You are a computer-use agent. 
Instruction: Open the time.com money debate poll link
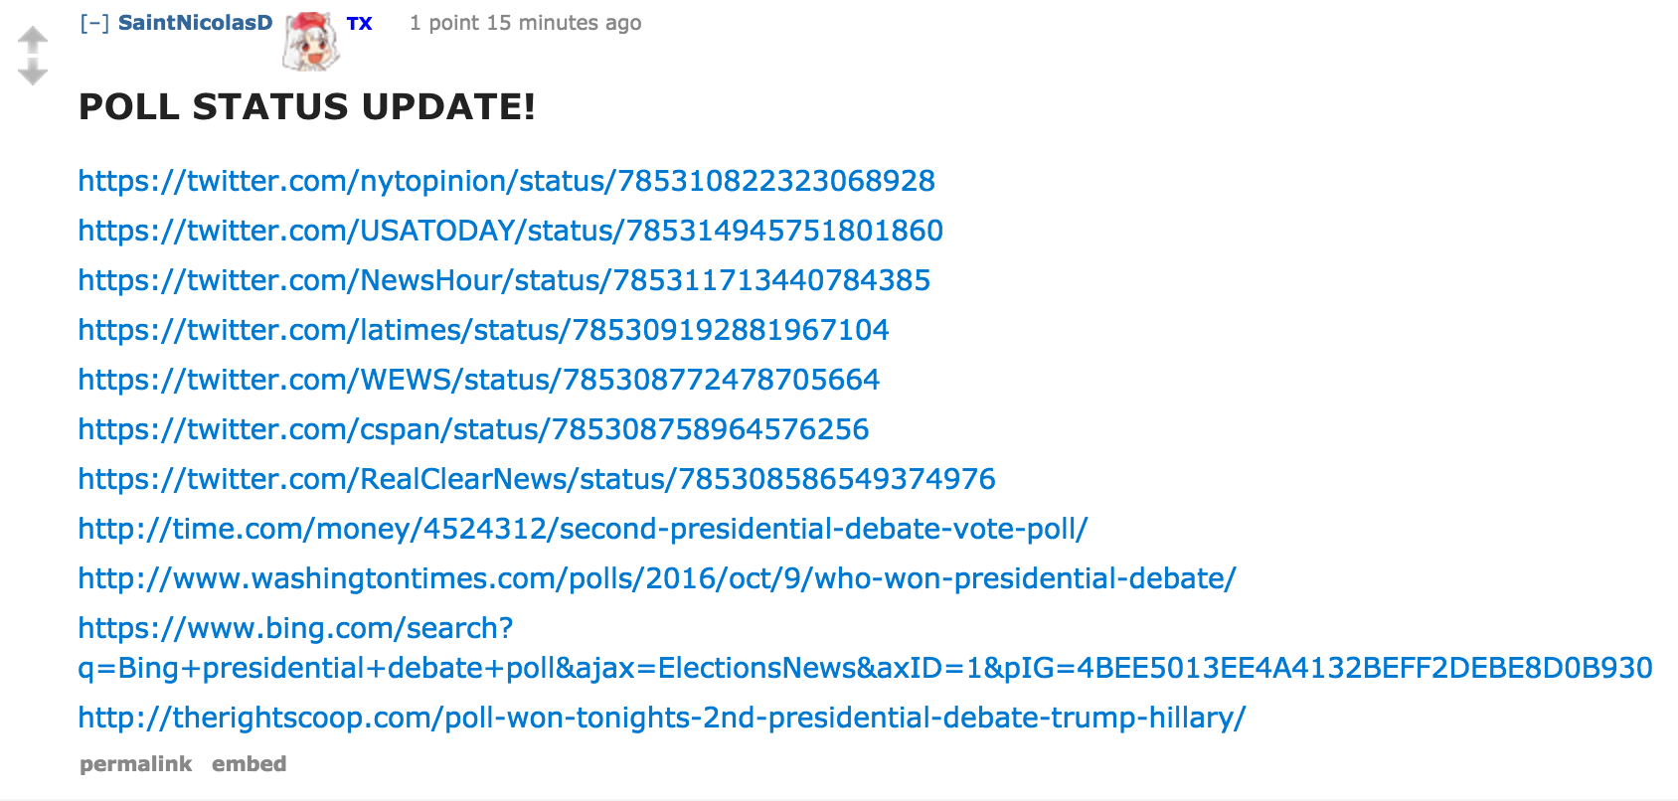click(583, 529)
